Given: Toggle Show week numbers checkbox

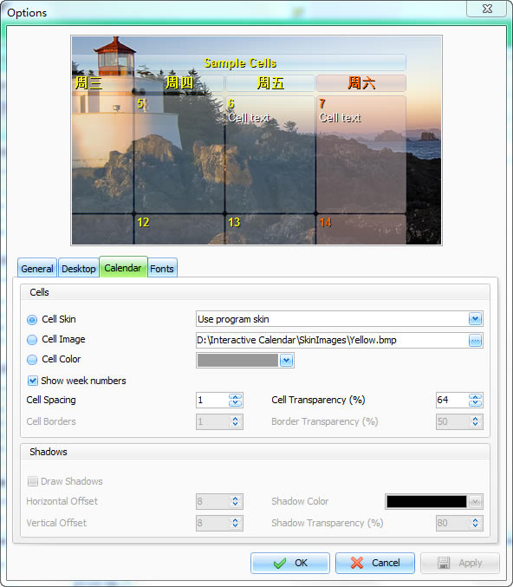Looking at the screenshot, I should [x=33, y=381].
